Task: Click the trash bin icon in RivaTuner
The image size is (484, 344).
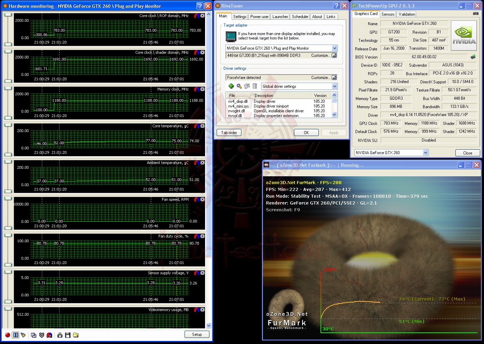Action: 255,86
